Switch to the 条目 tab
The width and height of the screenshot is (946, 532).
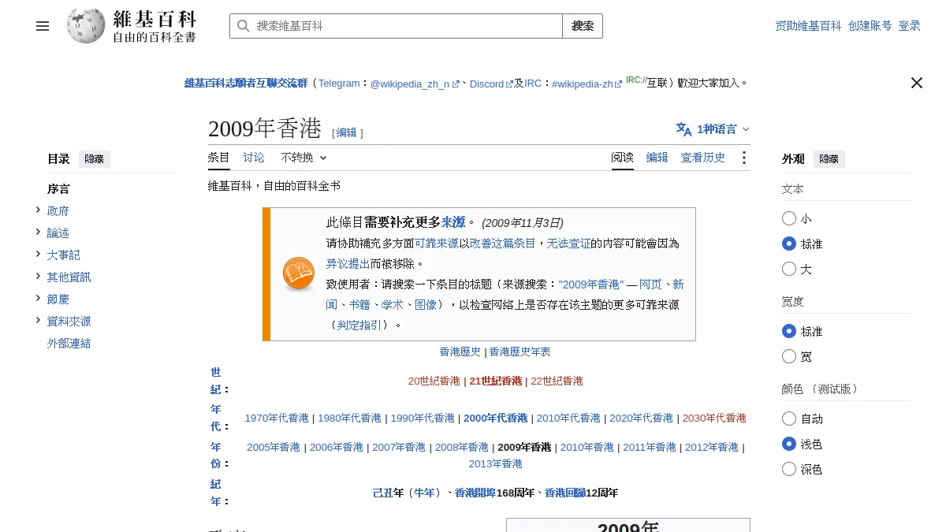point(219,158)
